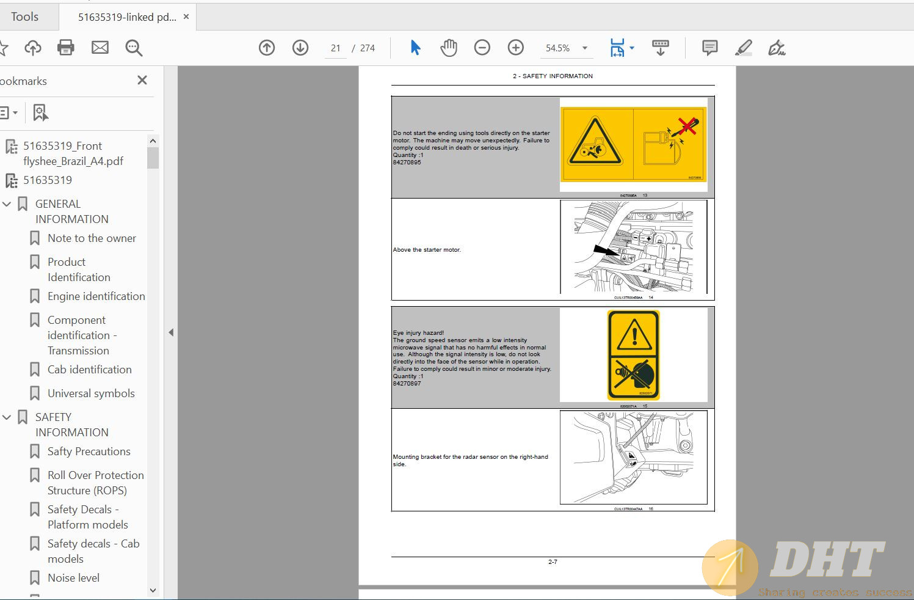The image size is (914, 600).
Task: Go to previous page with up arrow
Action: tap(267, 48)
